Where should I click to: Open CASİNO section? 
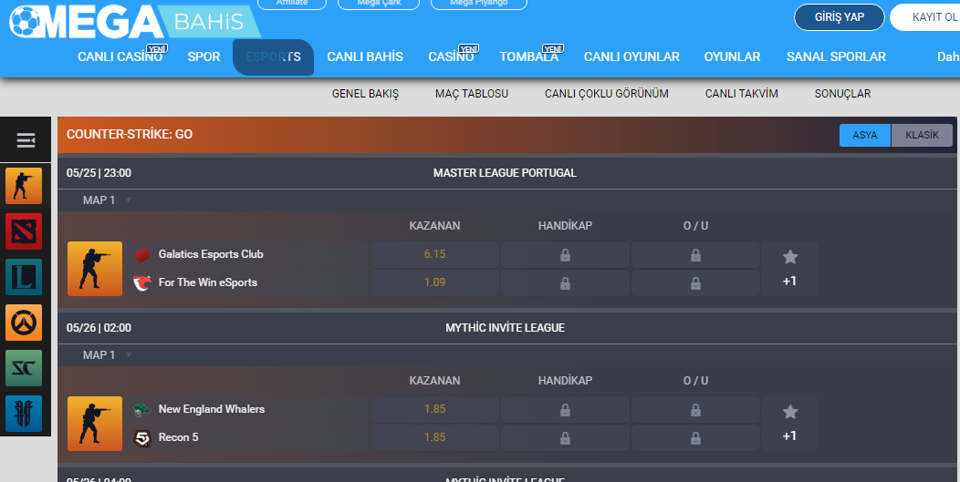[451, 56]
